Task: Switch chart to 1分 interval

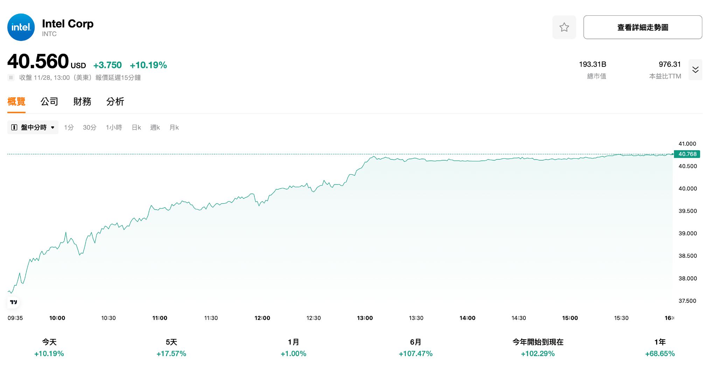Action: (x=69, y=127)
